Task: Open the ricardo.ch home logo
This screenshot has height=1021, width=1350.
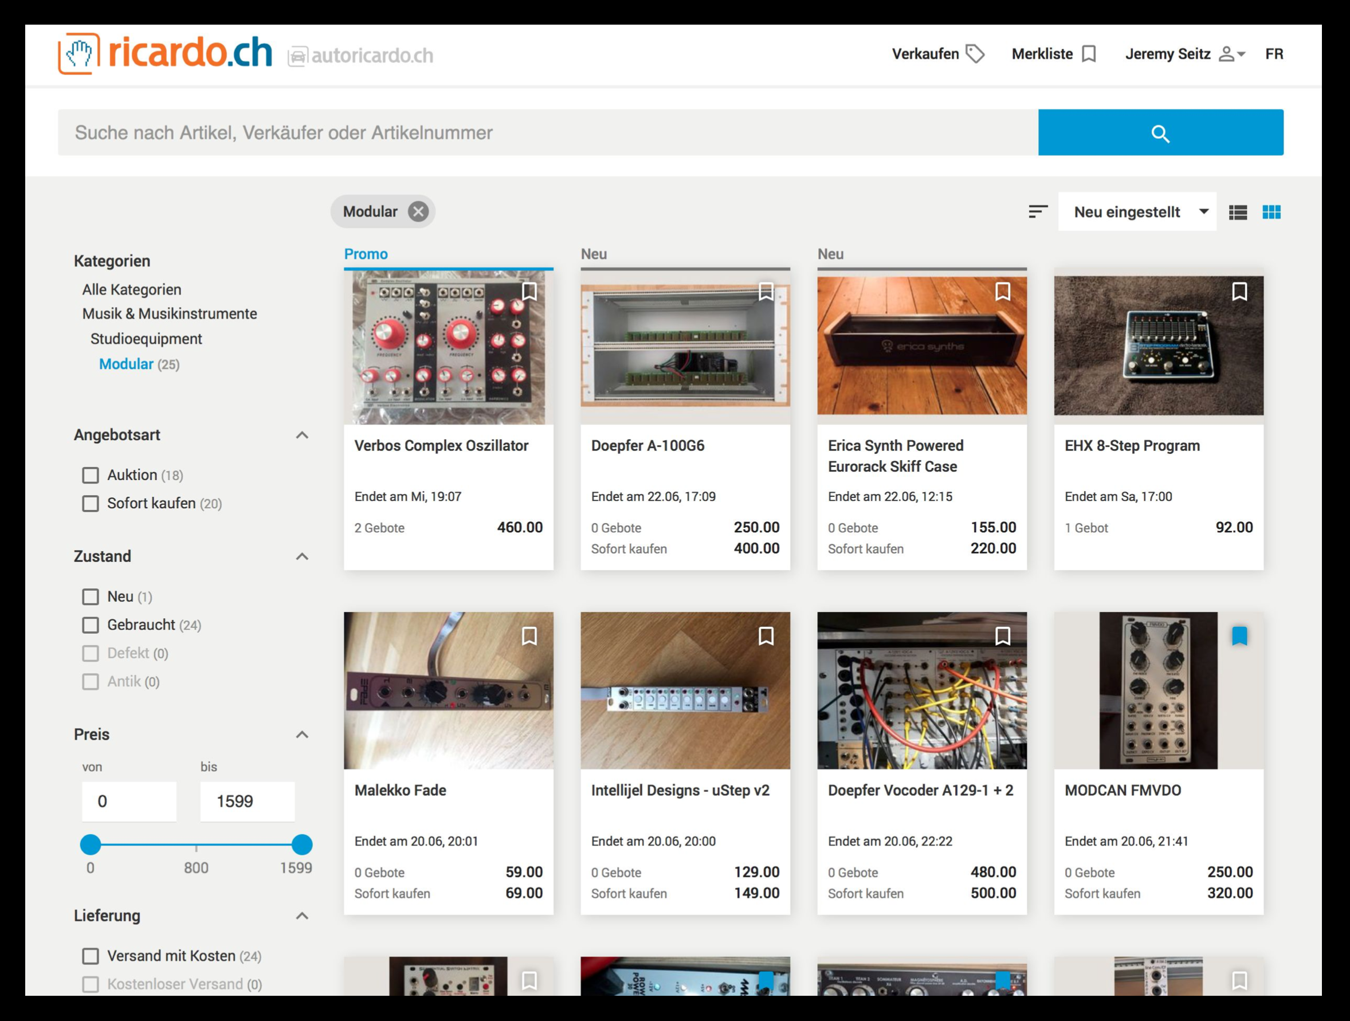Action: pos(166,54)
